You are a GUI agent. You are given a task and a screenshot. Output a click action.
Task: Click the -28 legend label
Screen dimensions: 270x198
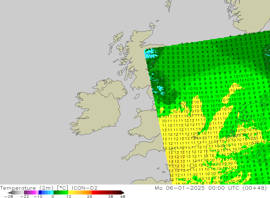[9, 196]
